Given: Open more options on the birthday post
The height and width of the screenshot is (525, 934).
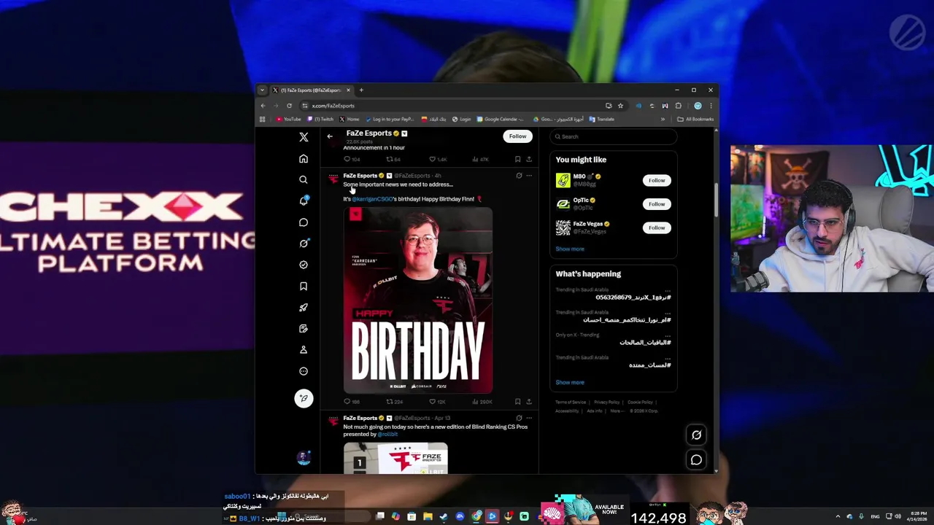Looking at the screenshot, I should (529, 176).
